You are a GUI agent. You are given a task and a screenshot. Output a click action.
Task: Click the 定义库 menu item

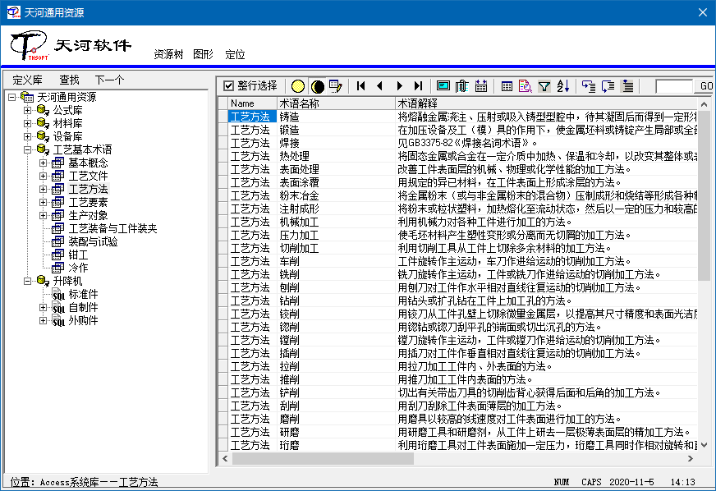click(27, 80)
